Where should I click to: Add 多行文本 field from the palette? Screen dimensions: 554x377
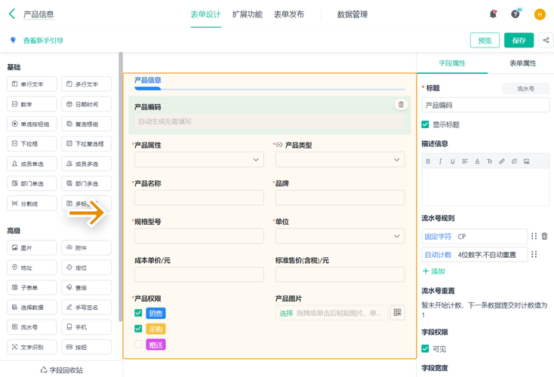87,84
